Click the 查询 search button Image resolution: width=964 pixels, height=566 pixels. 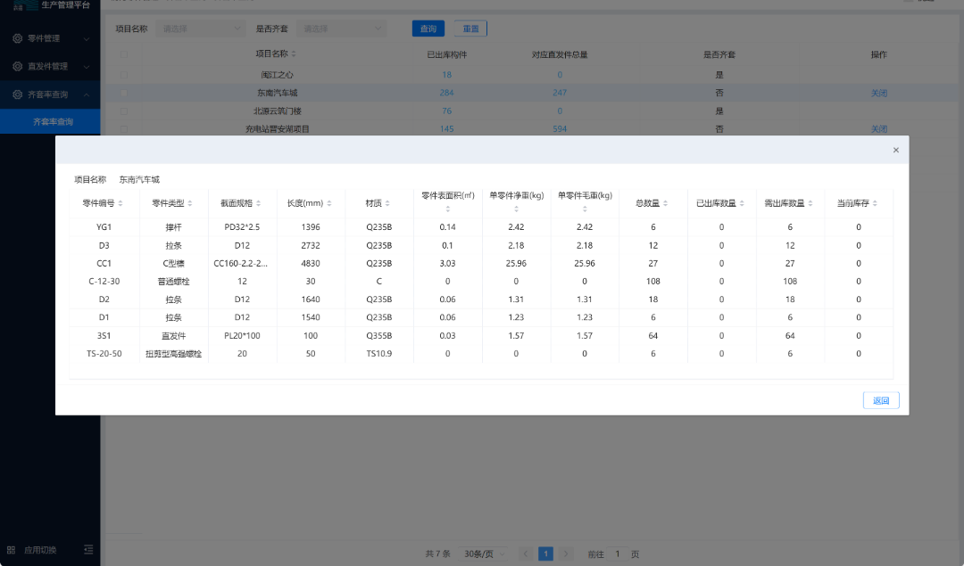tap(428, 29)
